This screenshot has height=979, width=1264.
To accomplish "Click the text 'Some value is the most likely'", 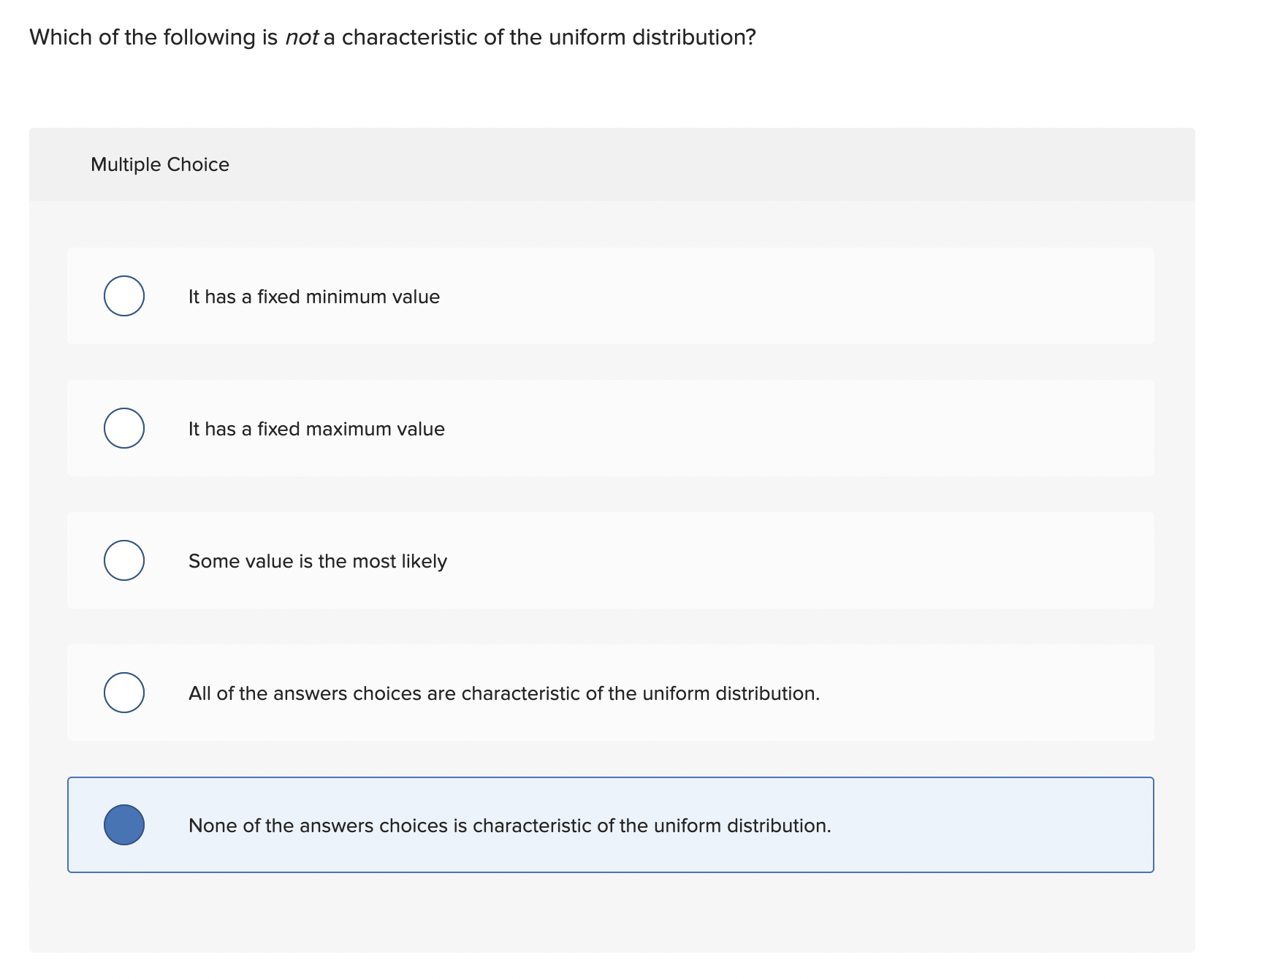I will [x=318, y=560].
